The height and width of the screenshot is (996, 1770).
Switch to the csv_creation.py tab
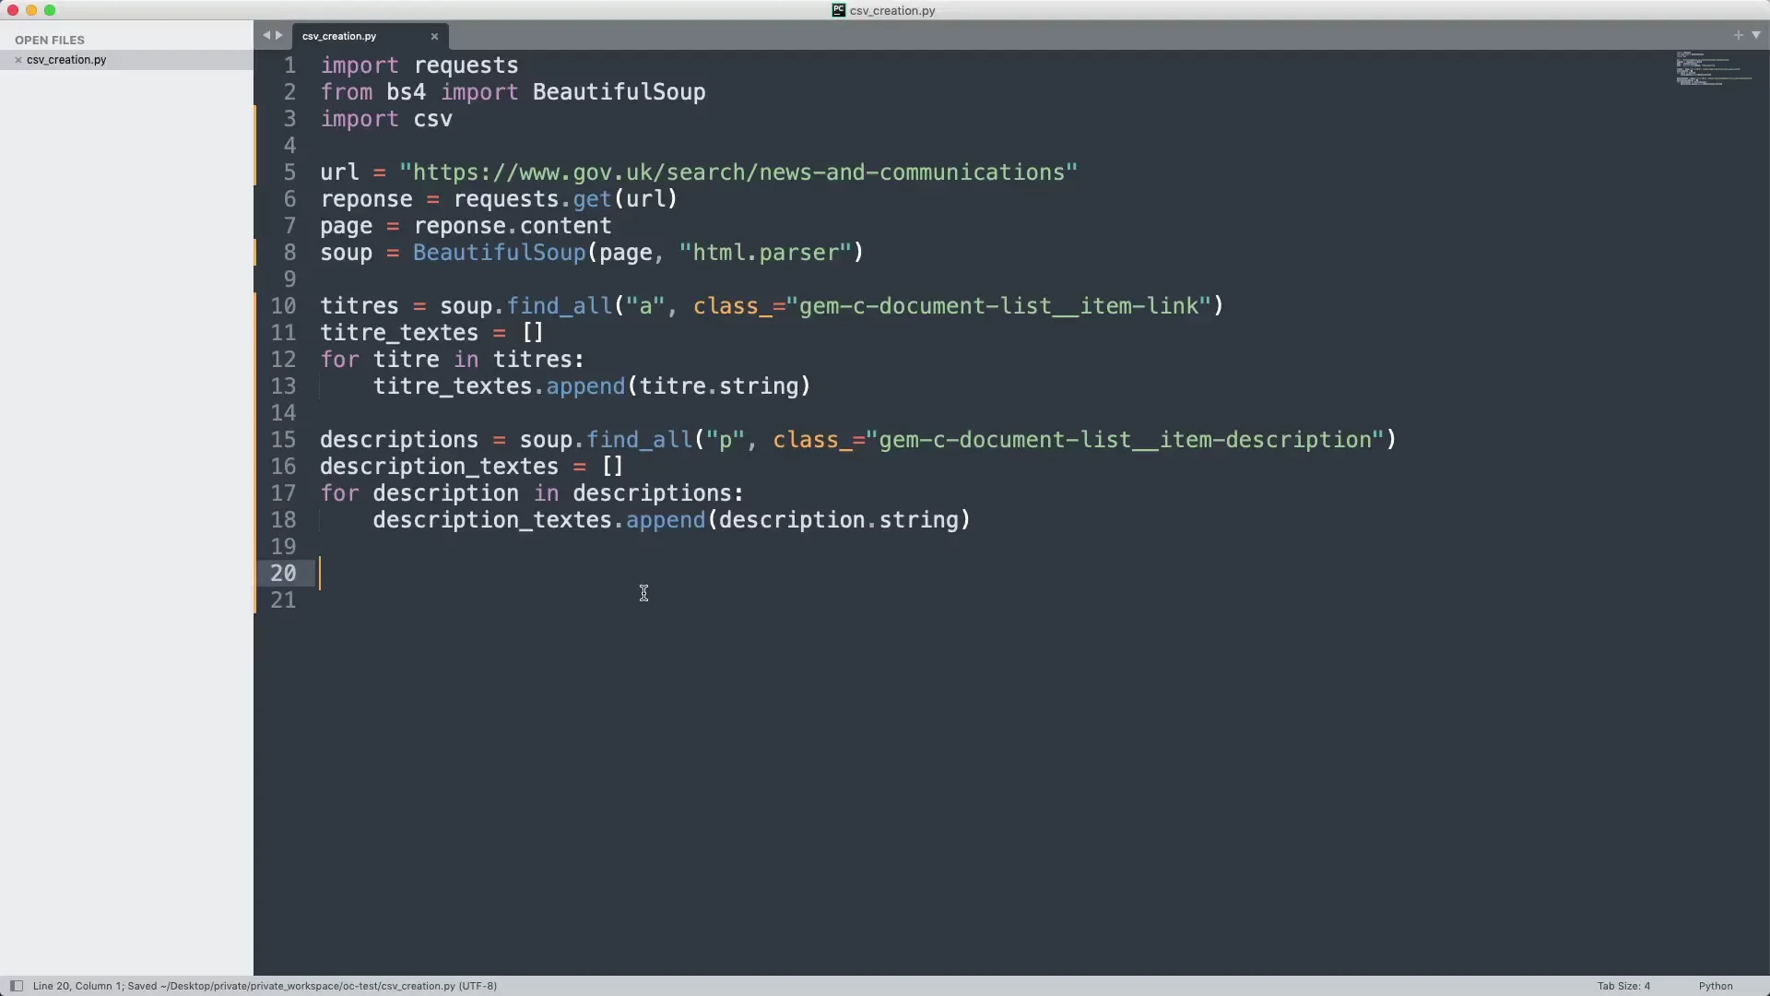pyautogui.click(x=339, y=36)
